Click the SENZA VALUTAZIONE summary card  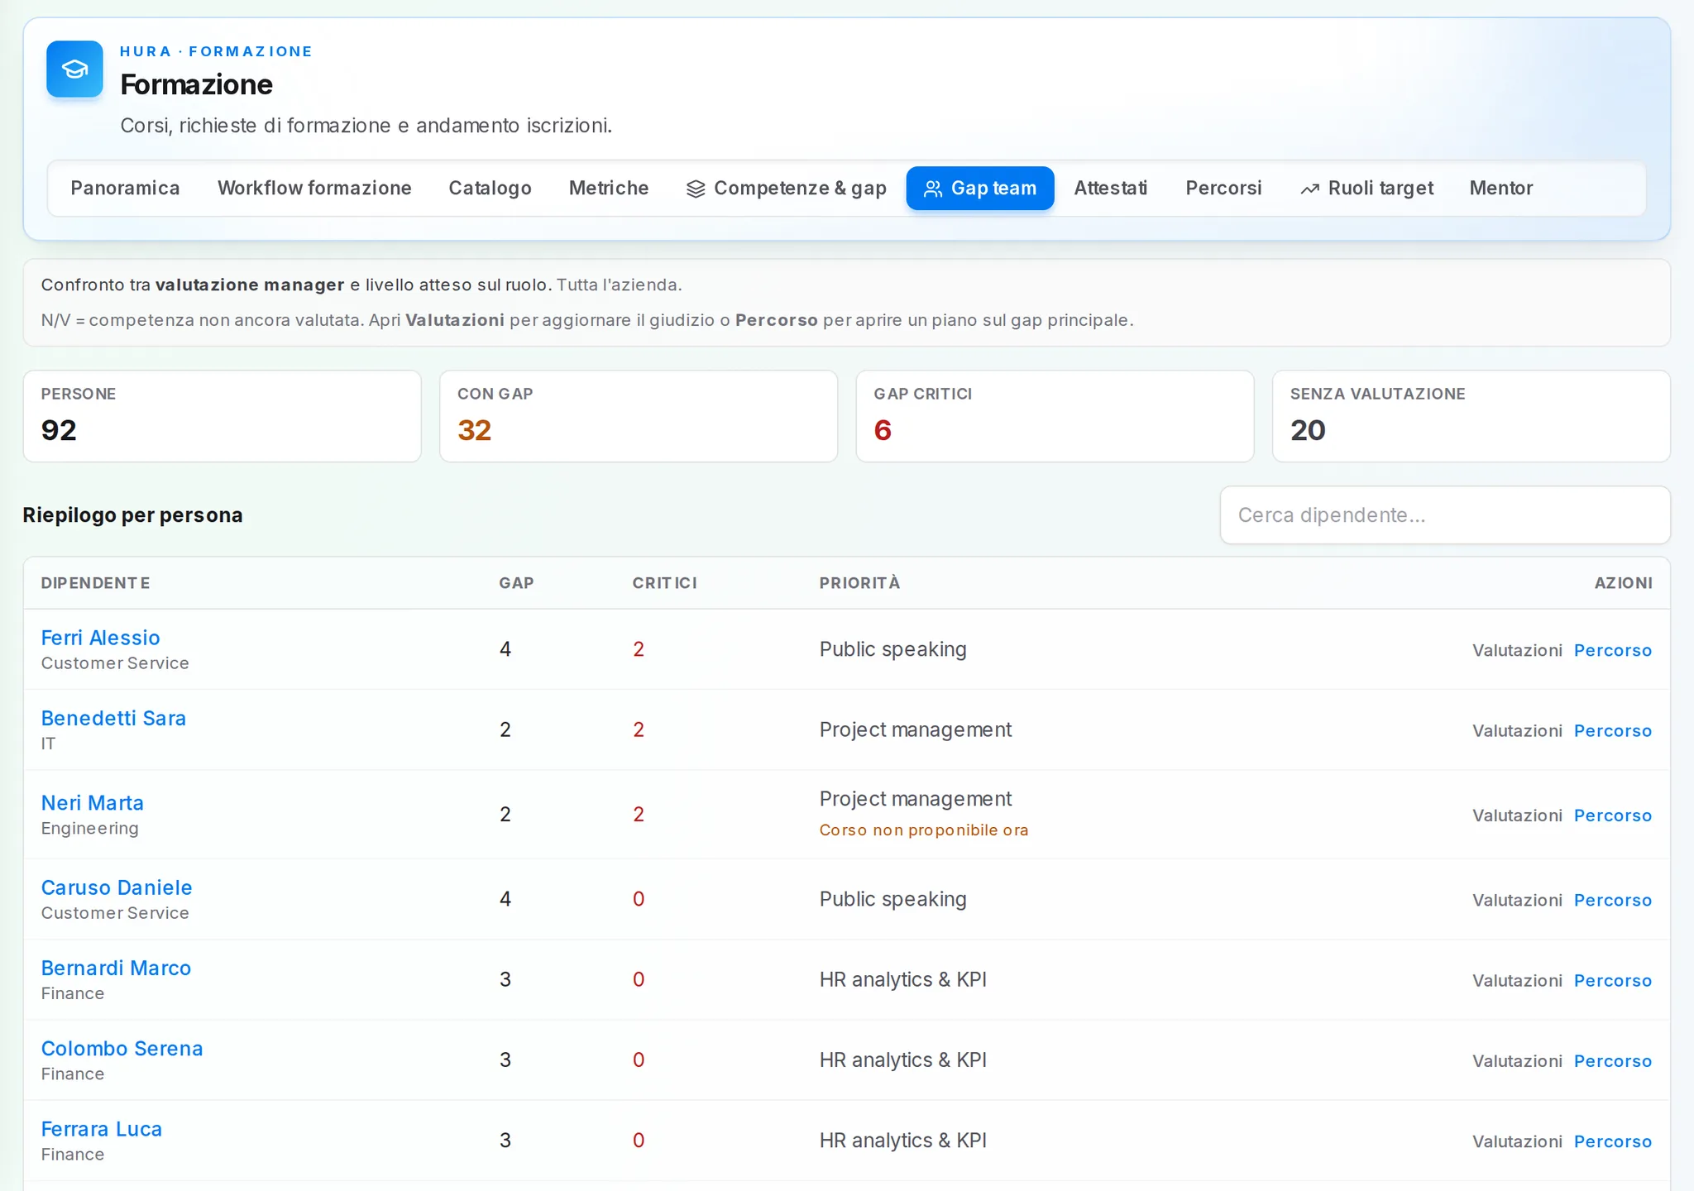coord(1471,416)
